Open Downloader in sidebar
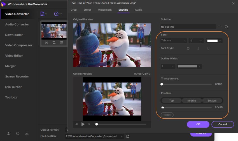 click(x=14, y=35)
